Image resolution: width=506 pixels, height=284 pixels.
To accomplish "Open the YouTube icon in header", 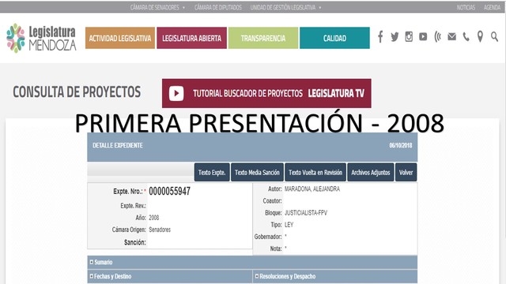I will [x=423, y=37].
